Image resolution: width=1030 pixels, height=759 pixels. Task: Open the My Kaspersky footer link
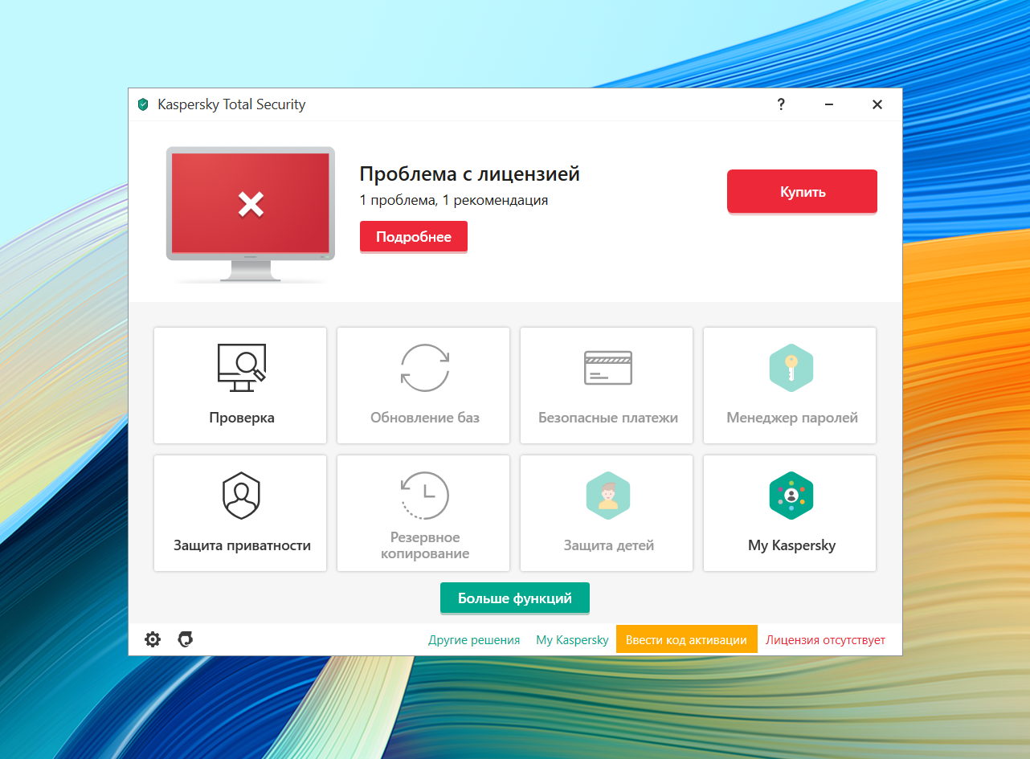point(572,640)
